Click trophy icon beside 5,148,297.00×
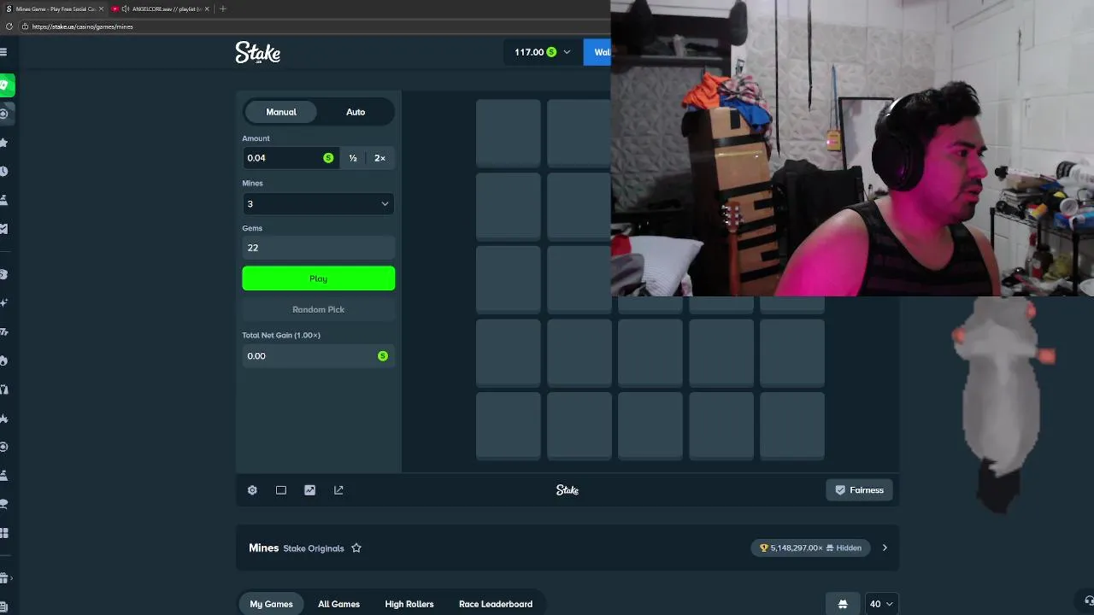Screen dimensions: 1094x615 click(x=764, y=548)
